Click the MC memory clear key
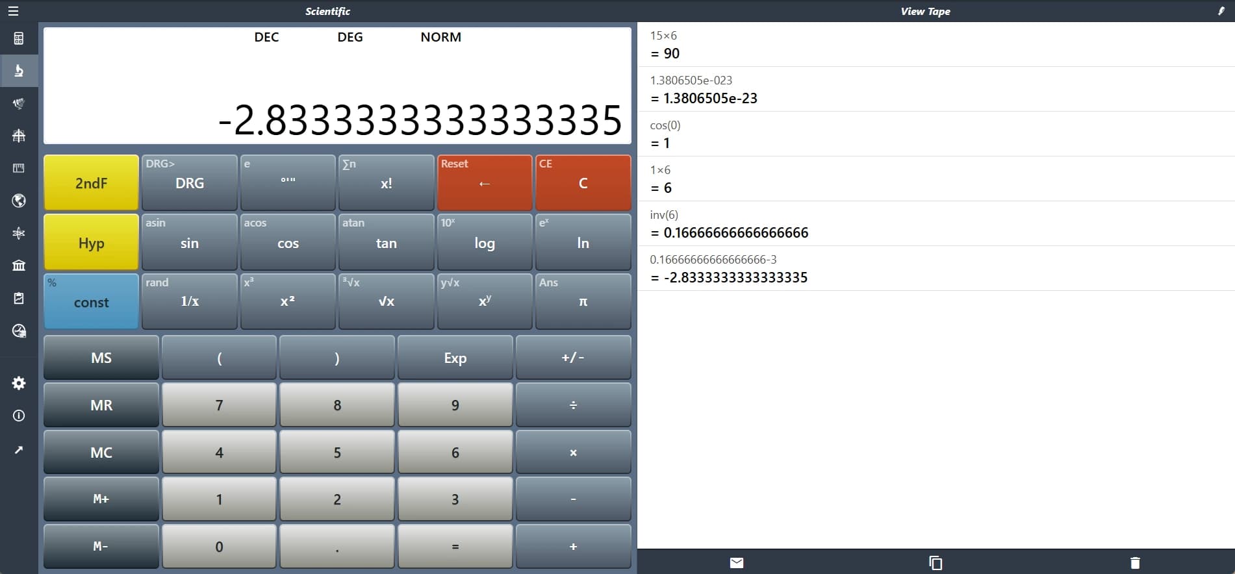Viewport: 1235px width, 574px height. (101, 452)
